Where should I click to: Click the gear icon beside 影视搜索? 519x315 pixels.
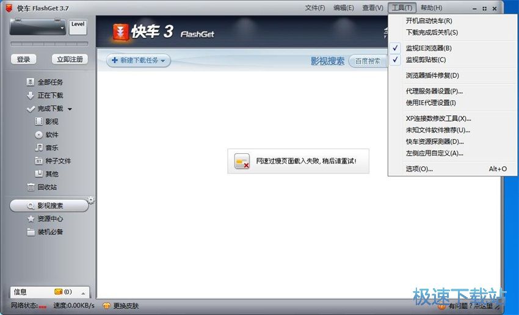[91, 200]
